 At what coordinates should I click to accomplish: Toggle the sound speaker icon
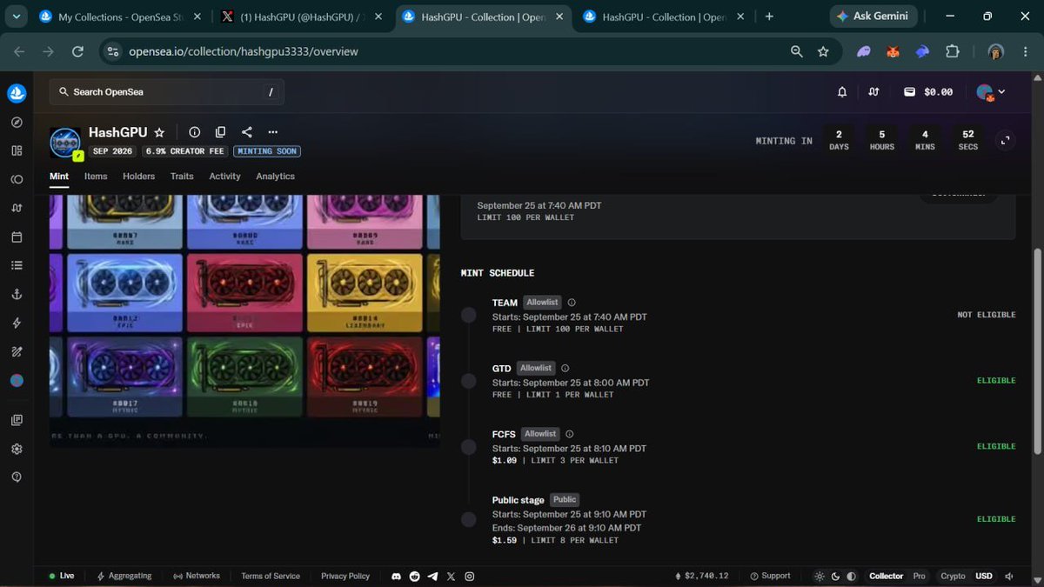1009,577
